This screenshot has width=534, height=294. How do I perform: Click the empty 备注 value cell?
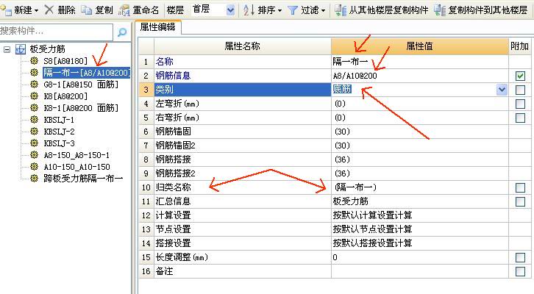click(x=419, y=271)
